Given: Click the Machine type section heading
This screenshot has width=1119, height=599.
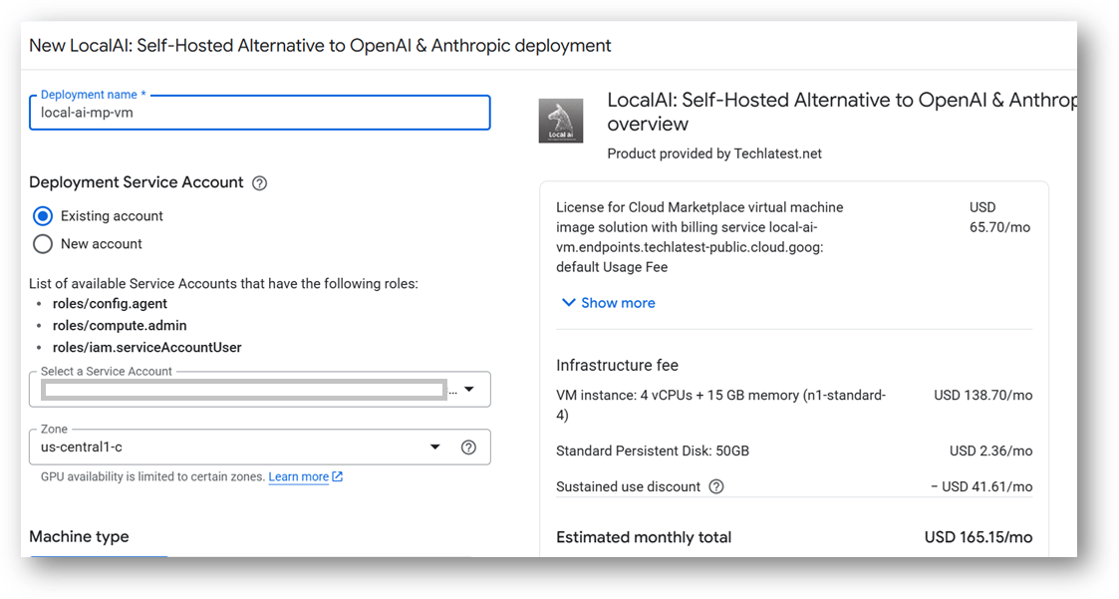Looking at the screenshot, I should [79, 537].
